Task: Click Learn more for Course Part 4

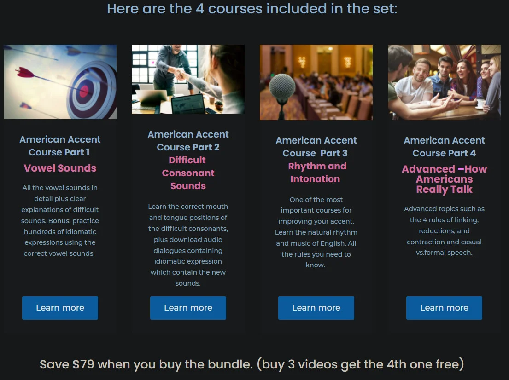Action: (x=444, y=308)
